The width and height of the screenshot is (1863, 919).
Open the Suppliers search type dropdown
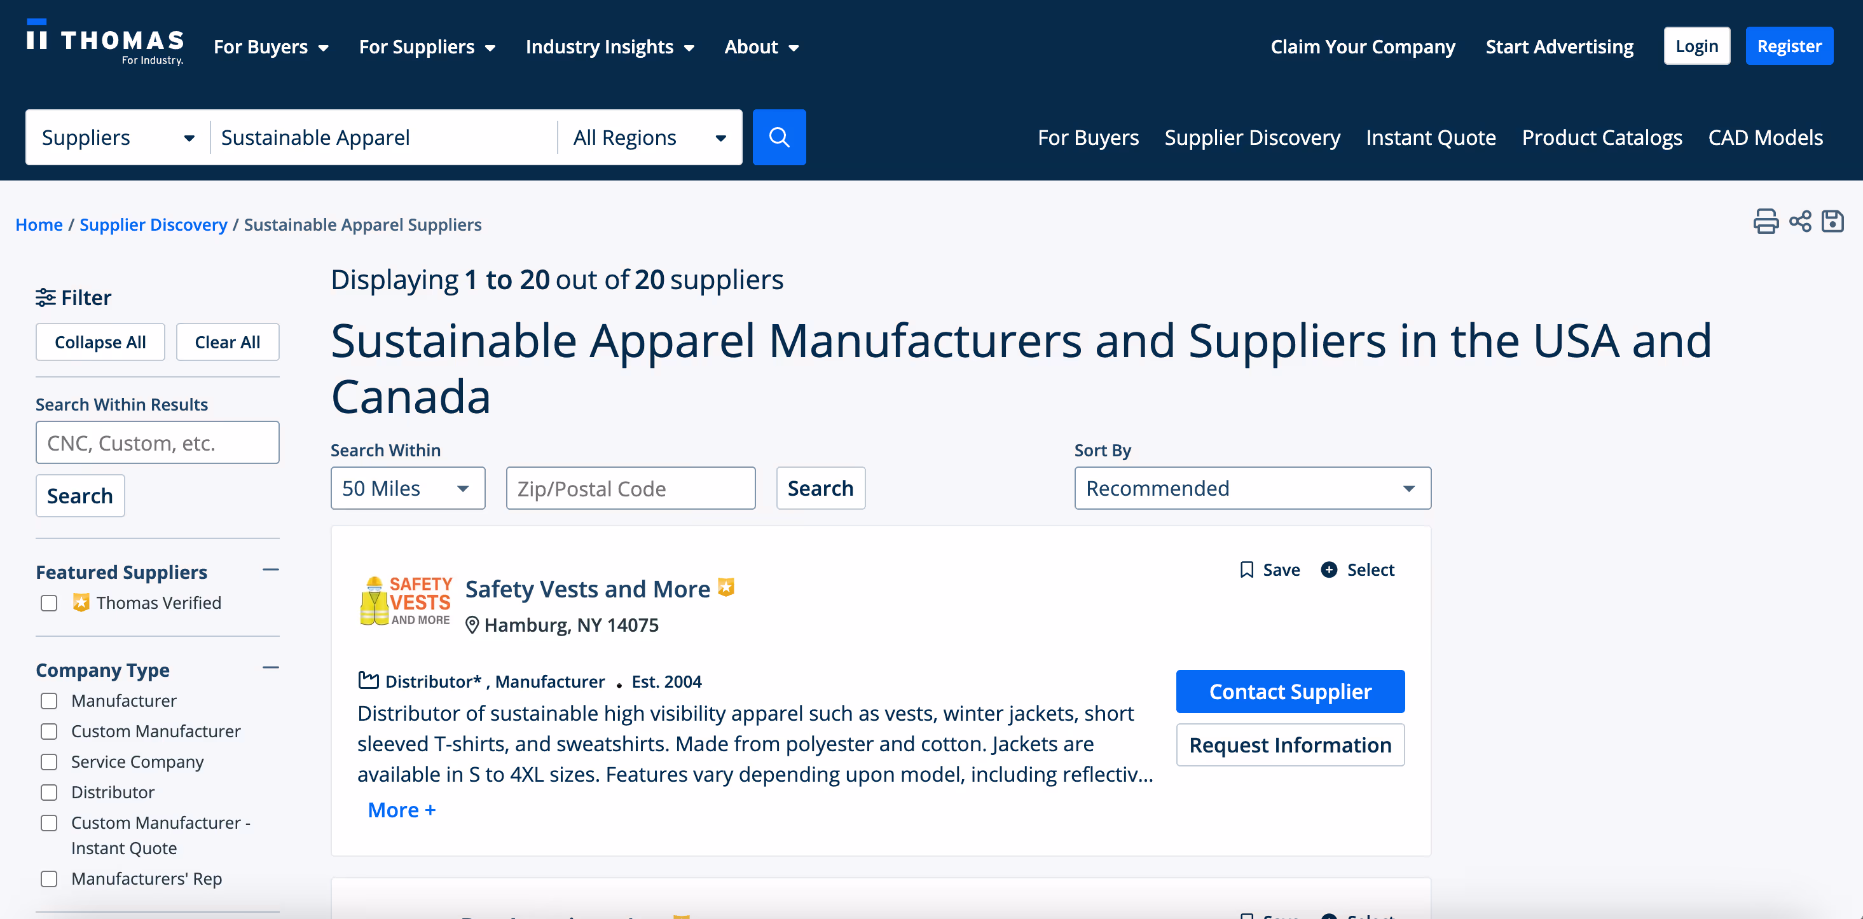[117, 137]
